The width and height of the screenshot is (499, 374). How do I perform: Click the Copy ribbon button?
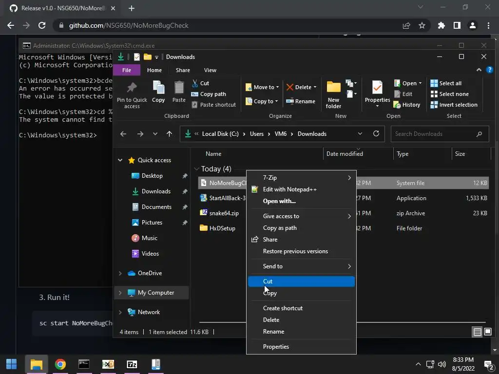tap(158, 92)
